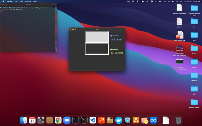Open the recycling-box archive app in the Dock
Viewport: 202px width, 126px height.
pyautogui.click(x=110, y=120)
